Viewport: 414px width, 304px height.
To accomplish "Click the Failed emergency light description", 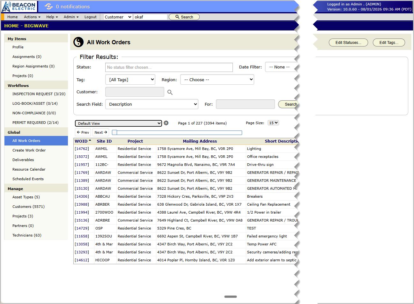I will tap(267, 236).
